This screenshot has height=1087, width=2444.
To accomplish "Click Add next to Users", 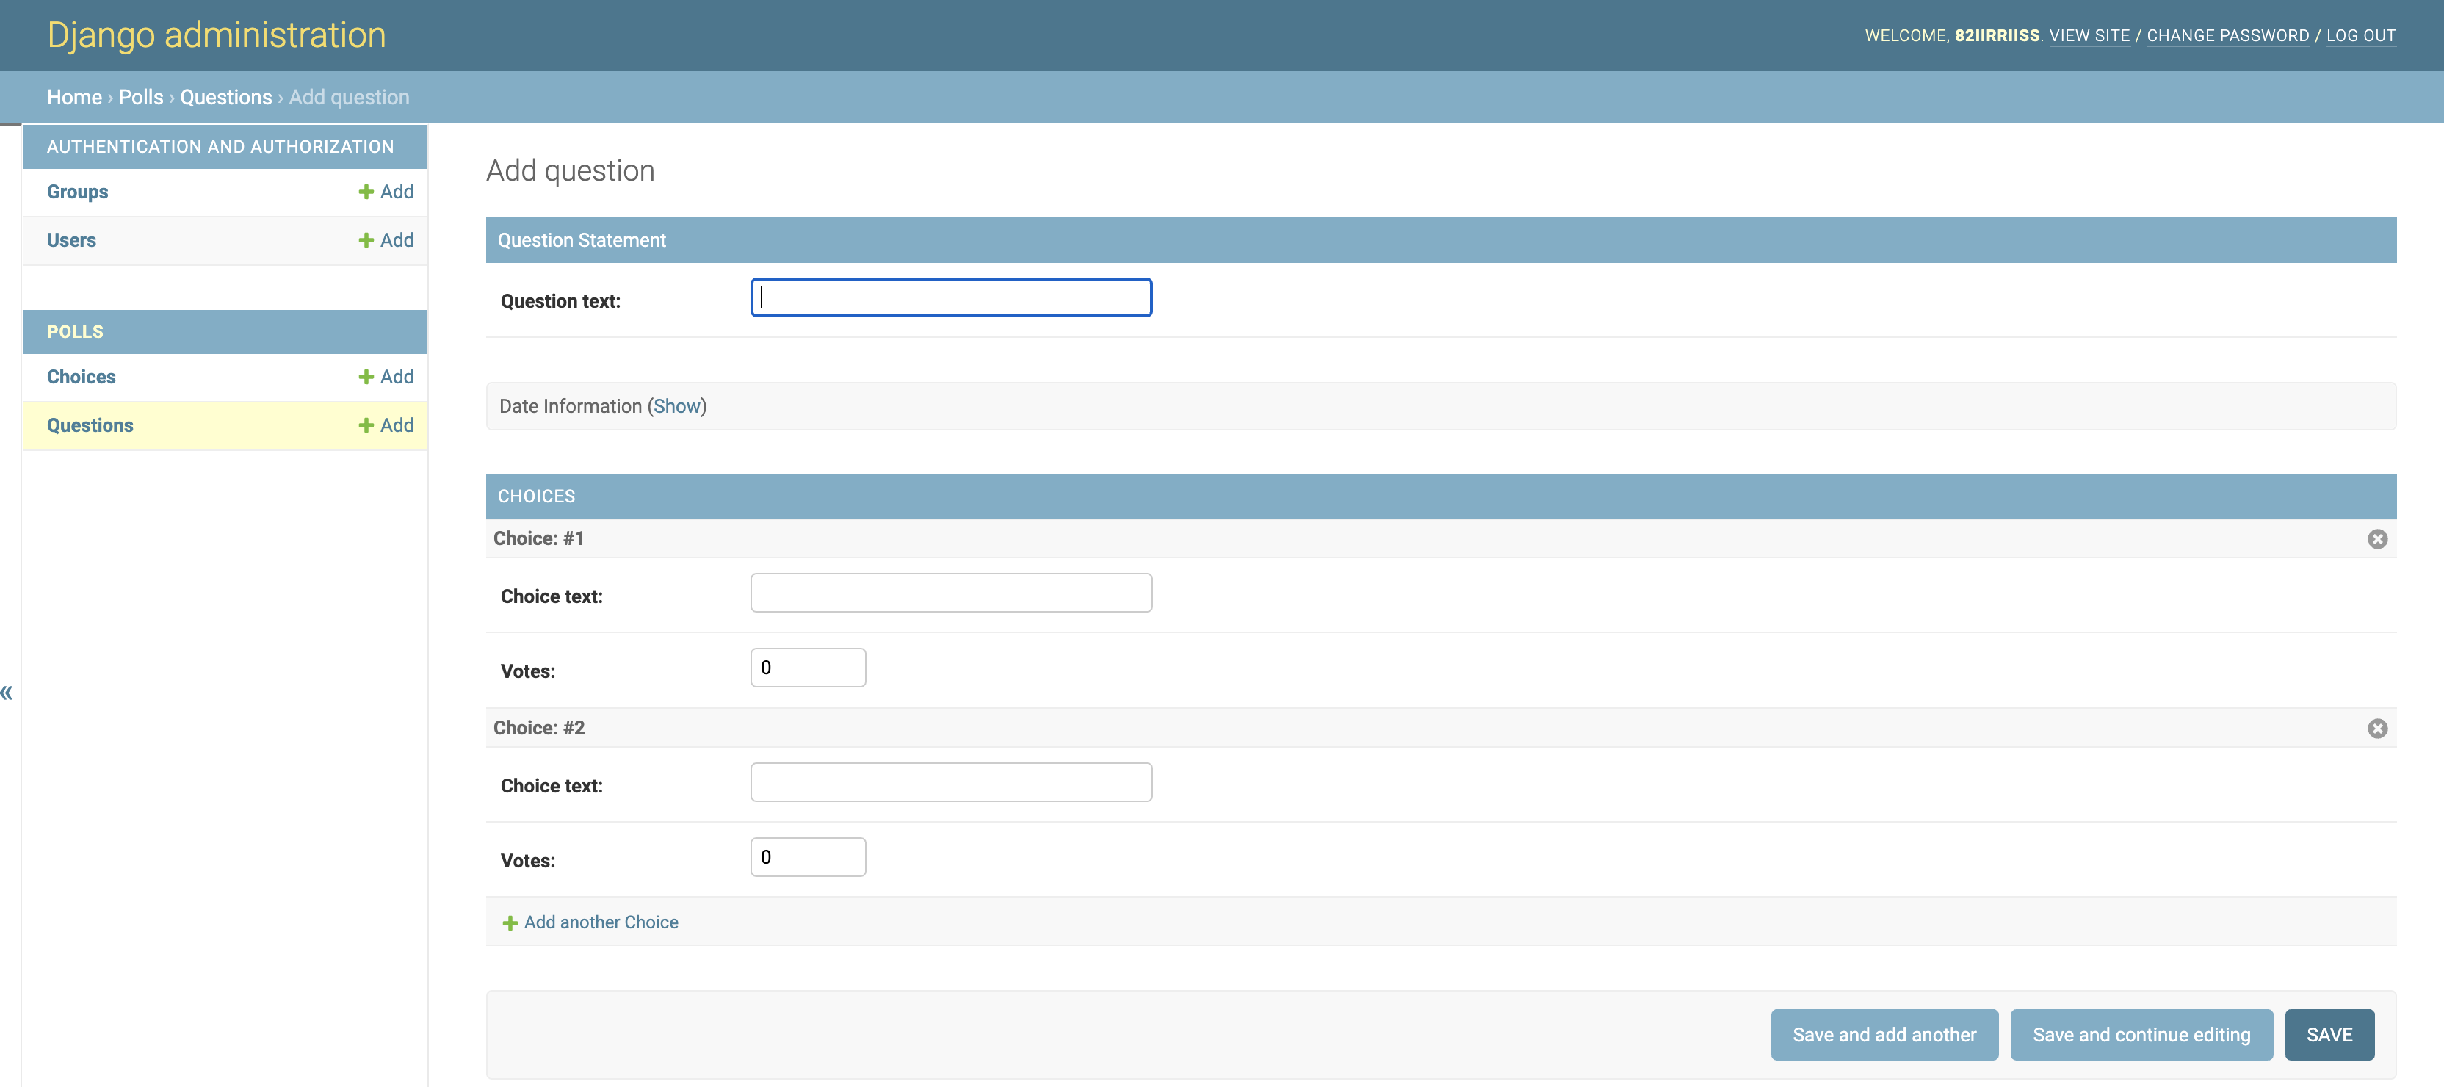I will pyautogui.click(x=386, y=240).
